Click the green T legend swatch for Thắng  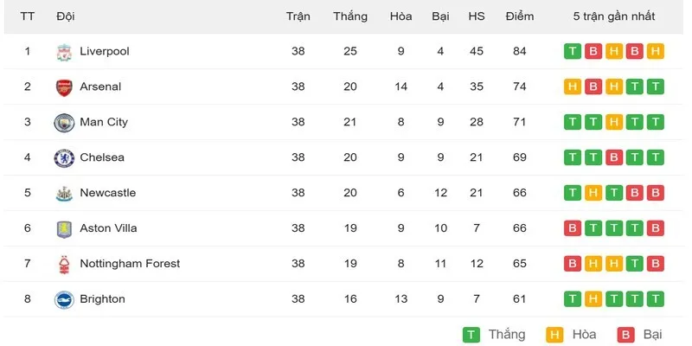471,335
